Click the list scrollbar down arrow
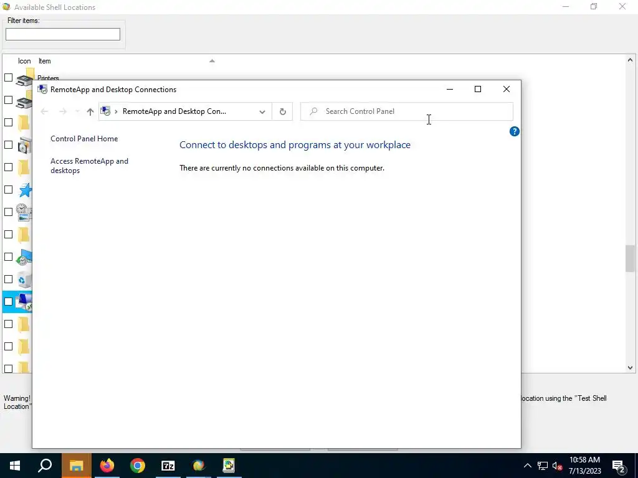 coord(630,367)
